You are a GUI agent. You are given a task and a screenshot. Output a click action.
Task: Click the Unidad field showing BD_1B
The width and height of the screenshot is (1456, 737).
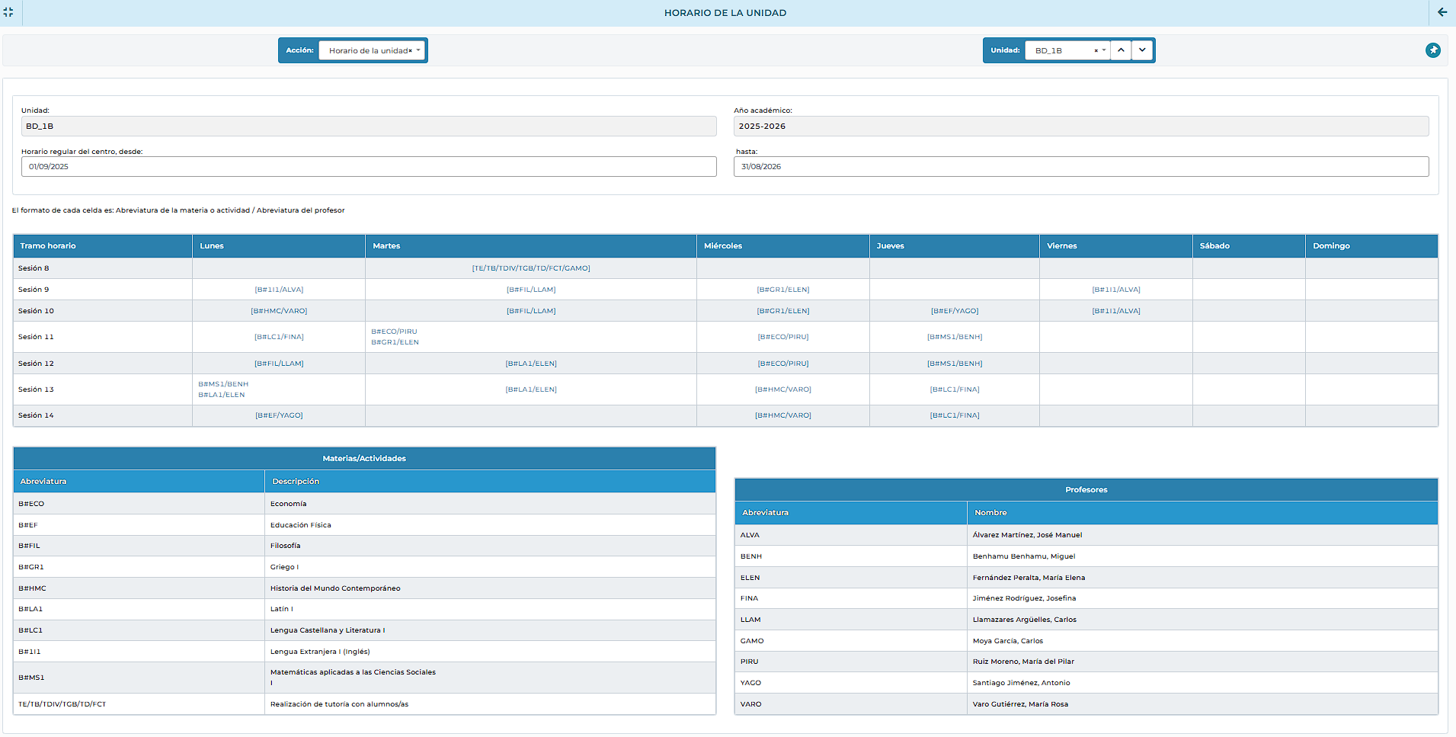[369, 127]
